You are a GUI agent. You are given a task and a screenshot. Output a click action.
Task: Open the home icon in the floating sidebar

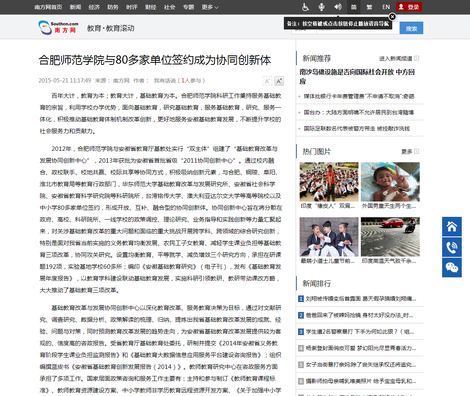coord(452,227)
